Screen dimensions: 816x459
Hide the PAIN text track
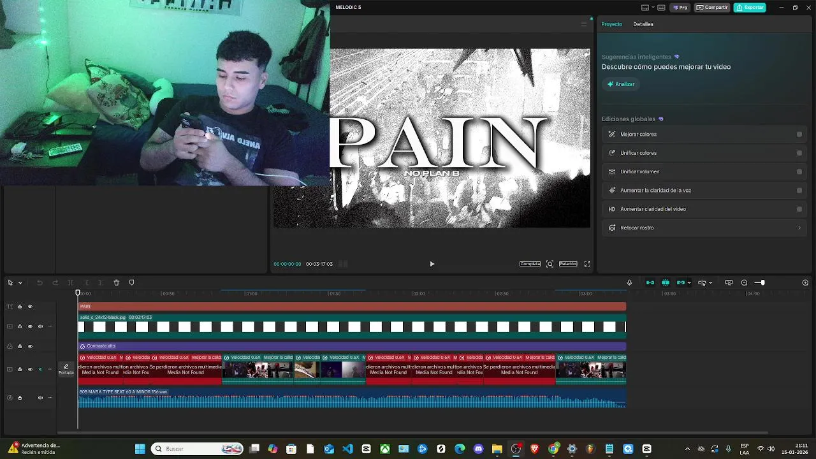[x=30, y=307]
